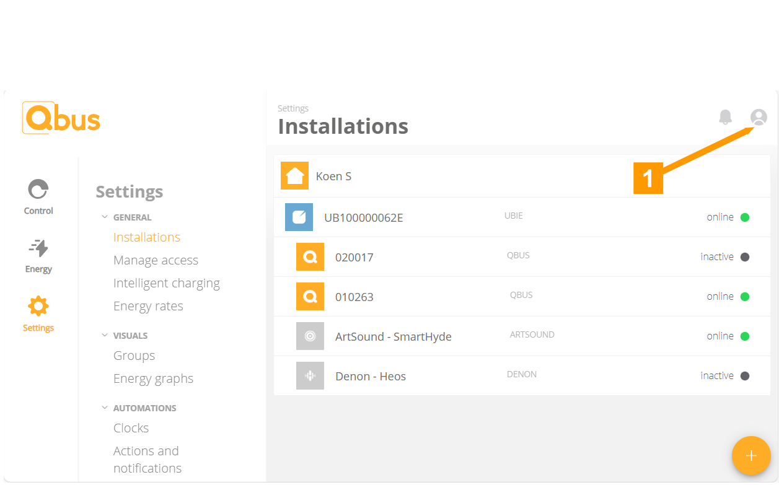Select controller 010263 name
779x485 pixels.
pos(354,297)
